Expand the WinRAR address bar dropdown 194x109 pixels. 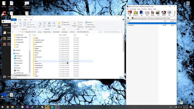176,18
